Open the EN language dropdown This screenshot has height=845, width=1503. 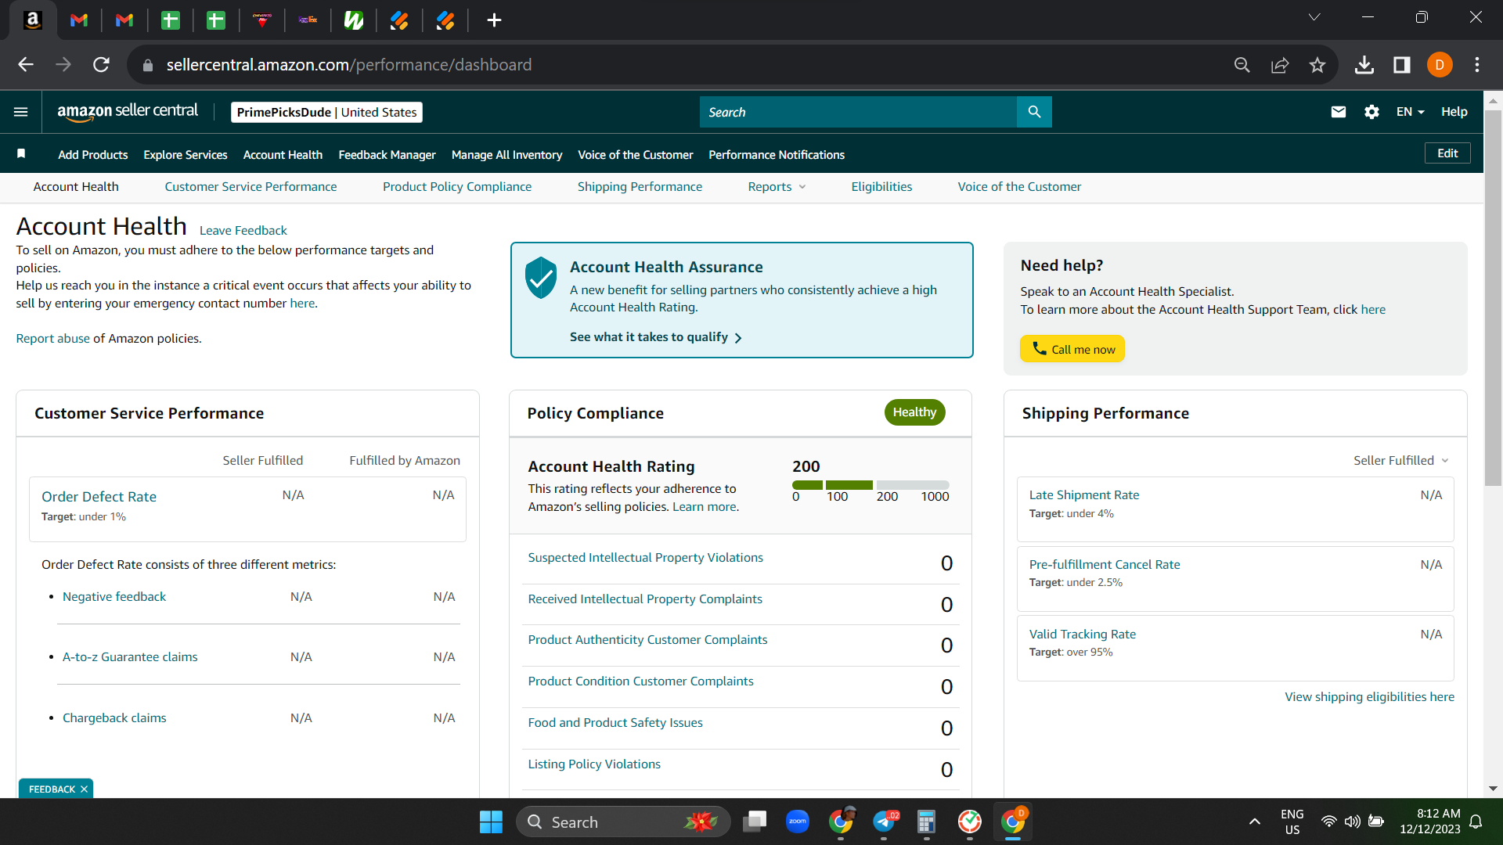[x=1410, y=112]
